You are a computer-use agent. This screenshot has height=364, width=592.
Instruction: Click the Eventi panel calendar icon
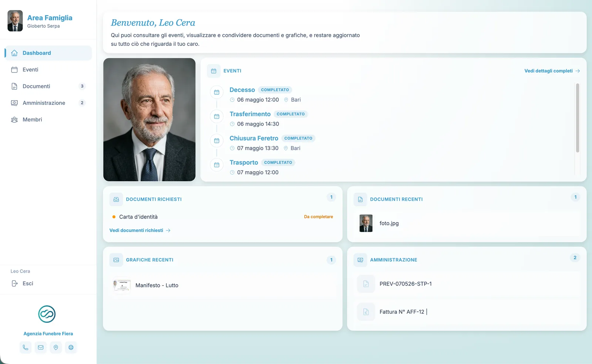(213, 71)
